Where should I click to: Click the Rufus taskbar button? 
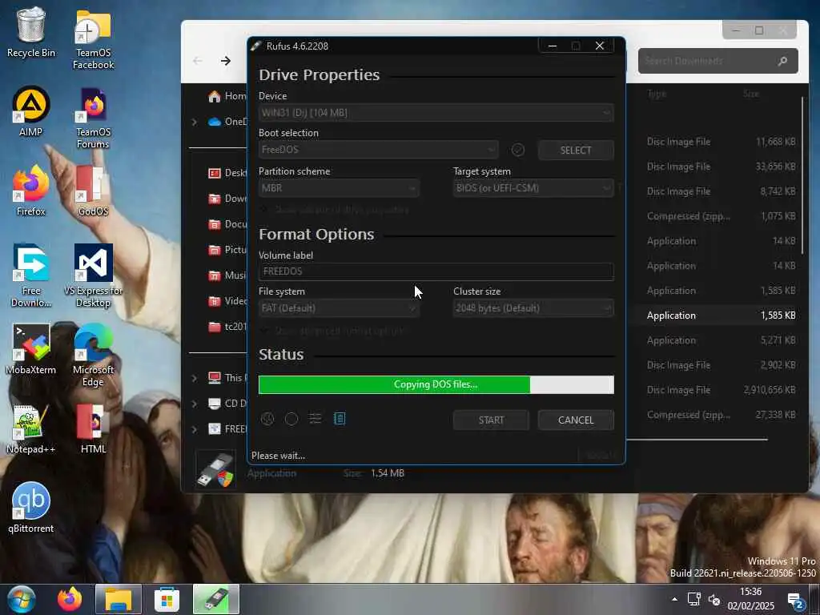coord(216,599)
